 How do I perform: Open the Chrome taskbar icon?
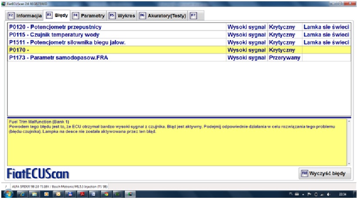pyautogui.click(x=106, y=194)
